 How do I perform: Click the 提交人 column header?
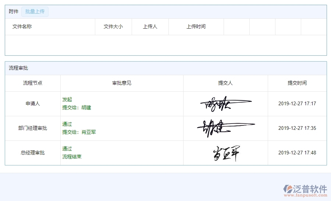click(225, 83)
